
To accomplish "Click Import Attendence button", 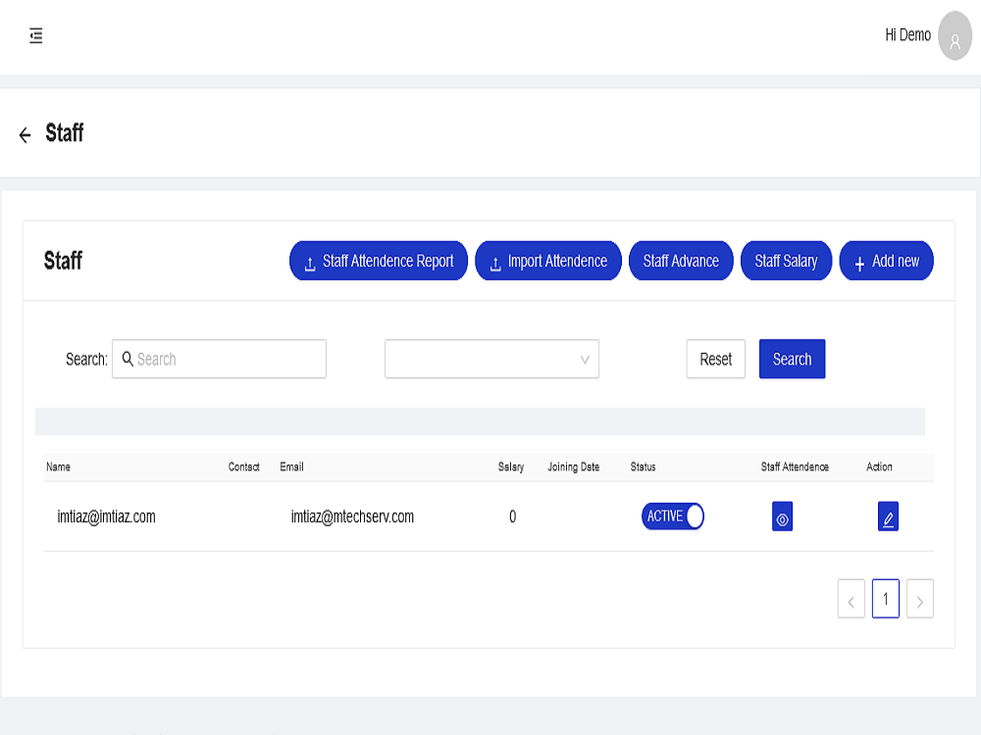I will click(x=548, y=261).
